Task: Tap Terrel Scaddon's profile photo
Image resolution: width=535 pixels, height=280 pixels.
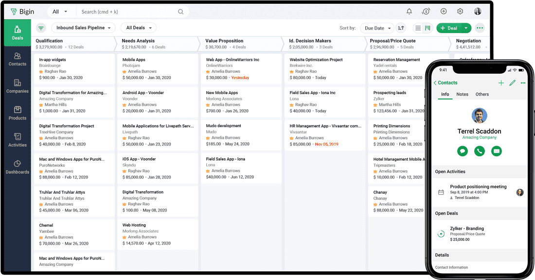Action: tap(480, 116)
